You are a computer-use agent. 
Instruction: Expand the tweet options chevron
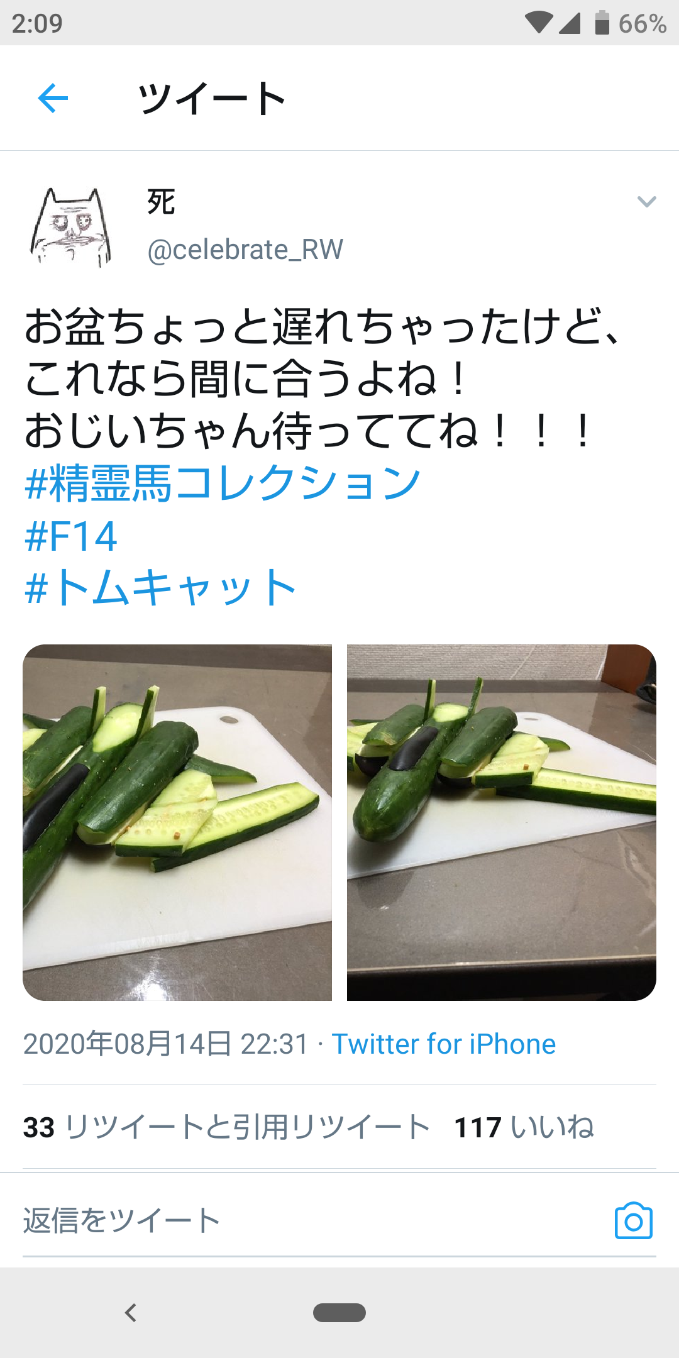coord(646,202)
